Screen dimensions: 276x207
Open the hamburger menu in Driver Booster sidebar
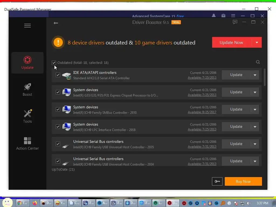27,26
